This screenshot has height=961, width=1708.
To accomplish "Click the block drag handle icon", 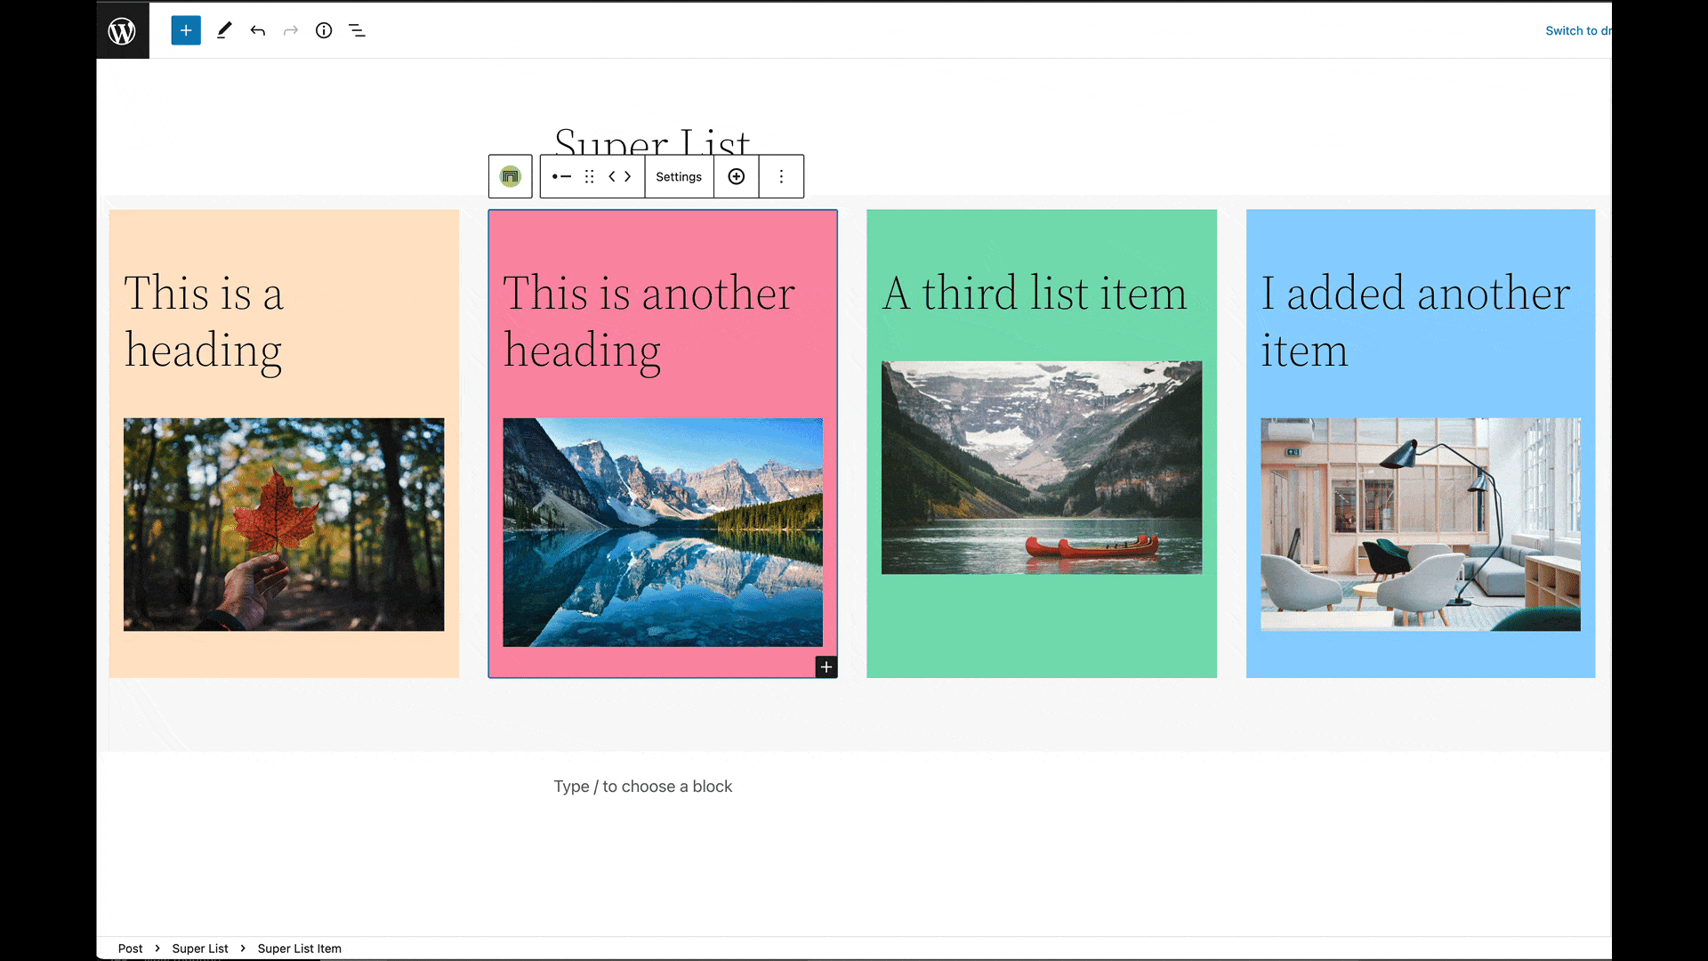I will [589, 176].
